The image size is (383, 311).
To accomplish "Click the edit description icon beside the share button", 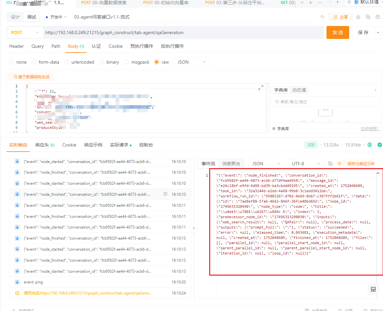I will tap(323, 17).
